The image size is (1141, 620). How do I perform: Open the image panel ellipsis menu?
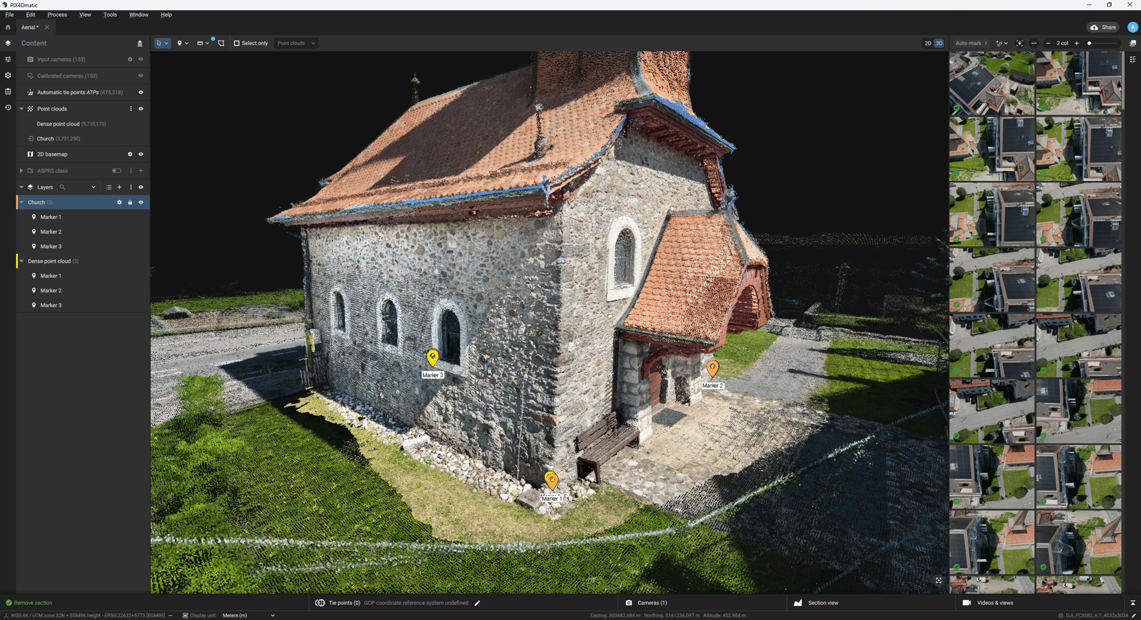tap(1034, 43)
